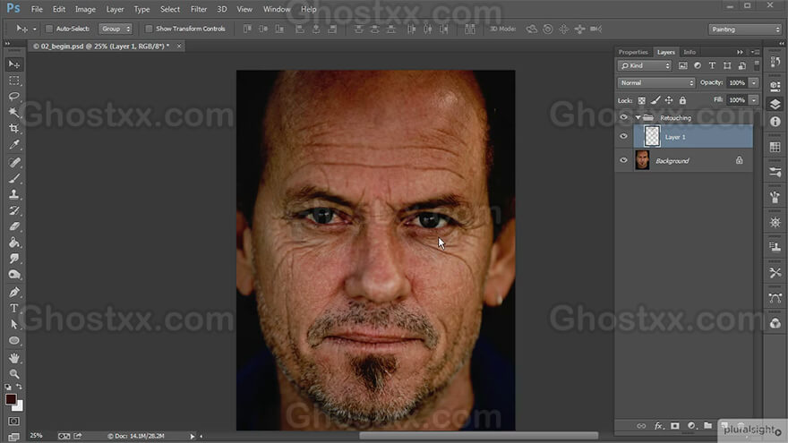This screenshot has width=788, height=443.
Task: Switch to the Info tab
Action: click(x=689, y=52)
